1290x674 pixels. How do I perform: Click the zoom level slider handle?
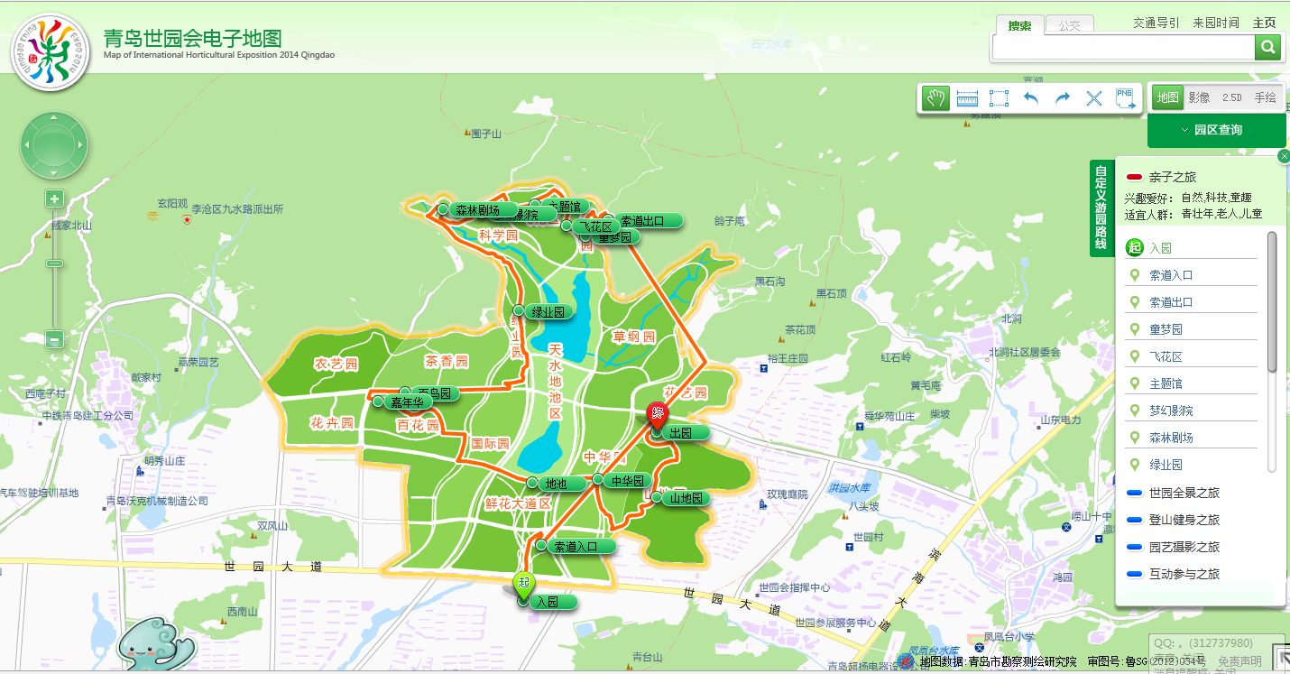click(54, 263)
